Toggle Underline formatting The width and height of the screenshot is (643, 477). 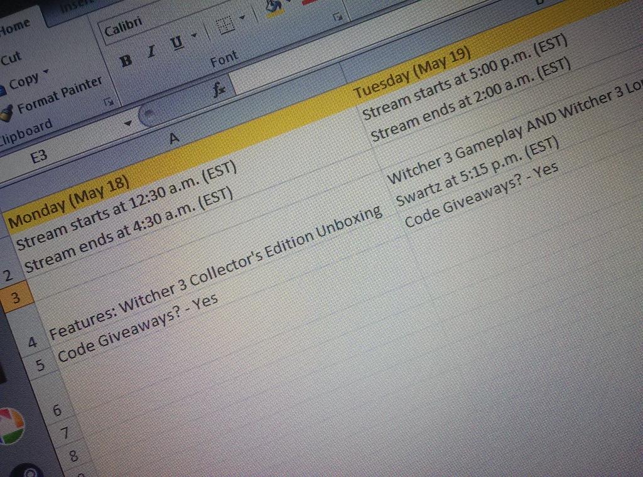click(x=176, y=43)
